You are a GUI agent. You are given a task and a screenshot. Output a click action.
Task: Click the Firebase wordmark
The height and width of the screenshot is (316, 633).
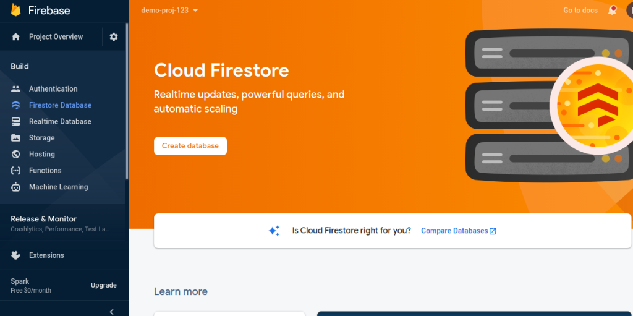point(49,11)
